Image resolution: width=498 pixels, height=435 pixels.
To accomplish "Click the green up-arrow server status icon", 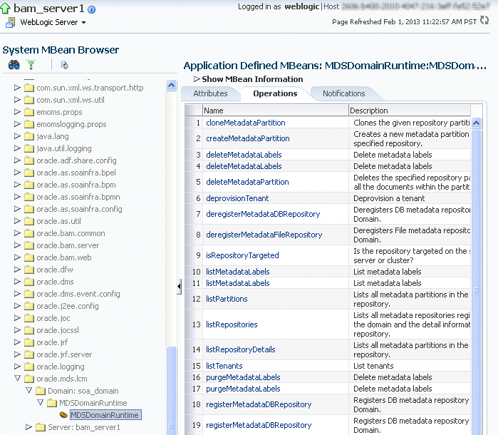I will pos(5,9).
